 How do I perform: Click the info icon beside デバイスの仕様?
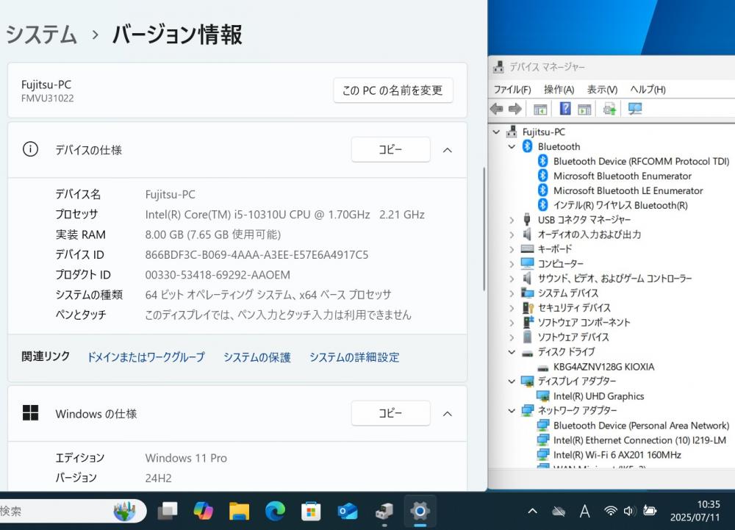[x=30, y=149]
